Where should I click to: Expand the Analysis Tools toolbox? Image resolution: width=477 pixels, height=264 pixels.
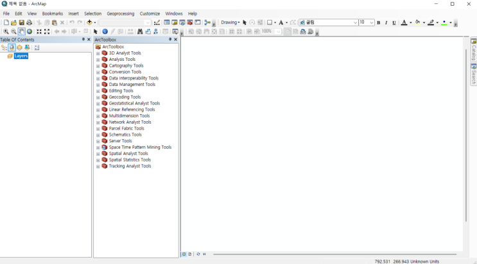[98, 60]
